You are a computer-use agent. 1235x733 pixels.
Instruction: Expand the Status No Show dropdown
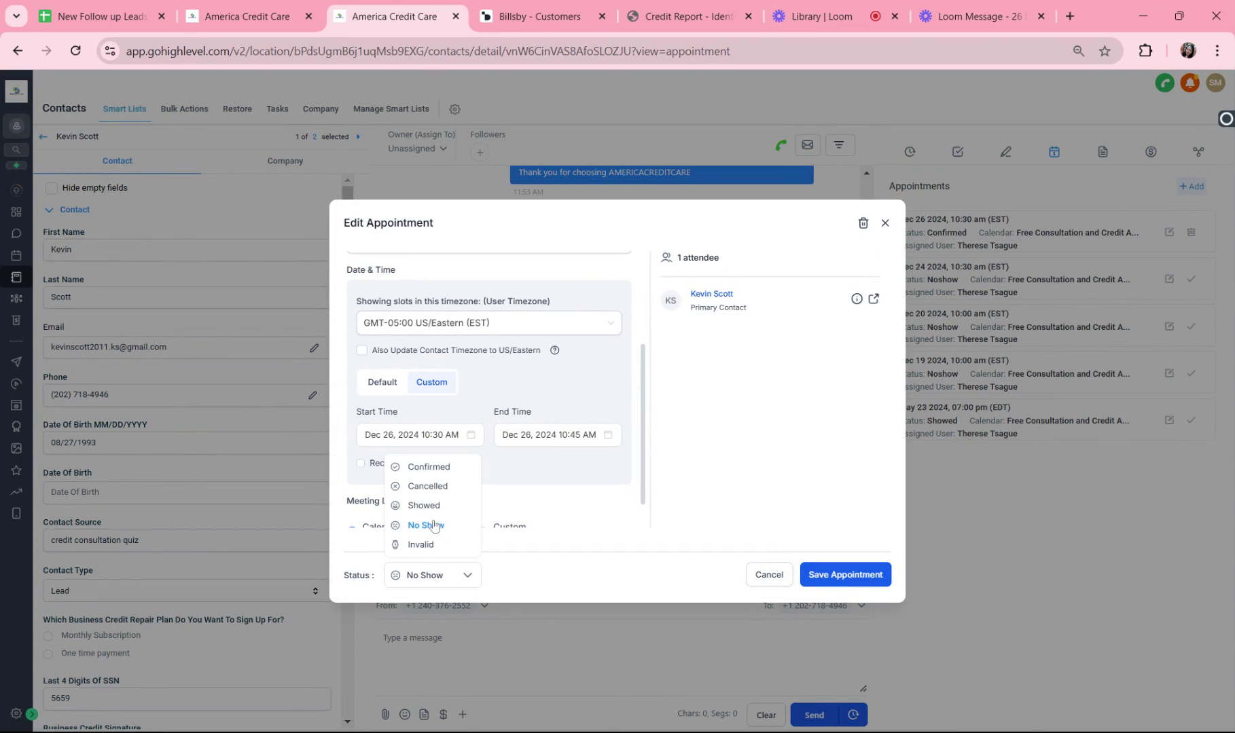click(x=433, y=575)
